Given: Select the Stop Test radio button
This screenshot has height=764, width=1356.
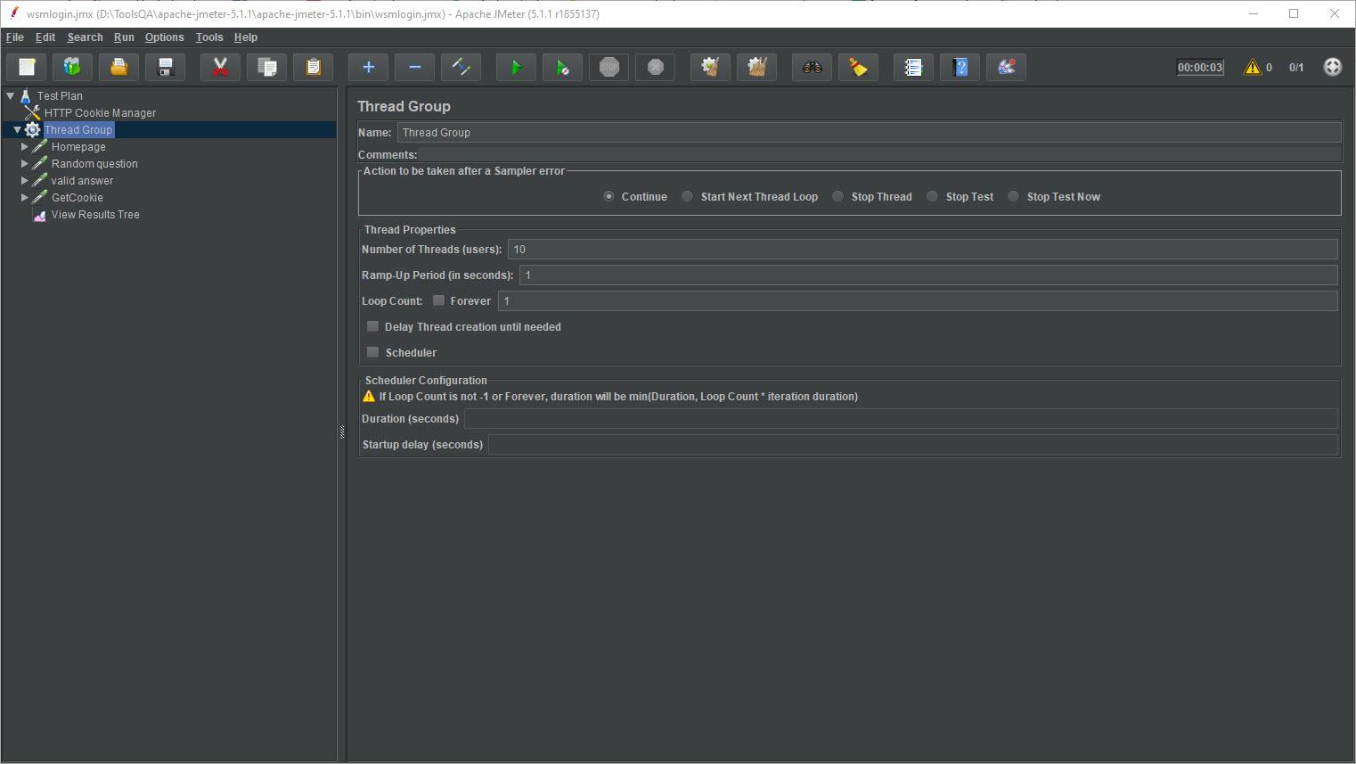Looking at the screenshot, I should (x=932, y=197).
